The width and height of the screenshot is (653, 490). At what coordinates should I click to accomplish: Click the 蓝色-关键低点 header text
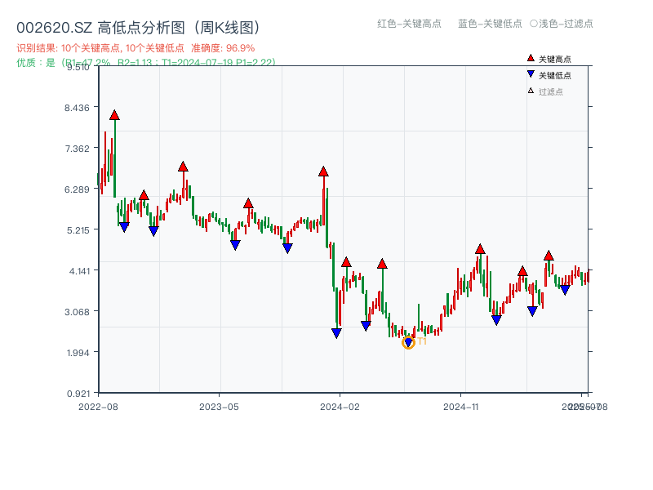(x=490, y=24)
